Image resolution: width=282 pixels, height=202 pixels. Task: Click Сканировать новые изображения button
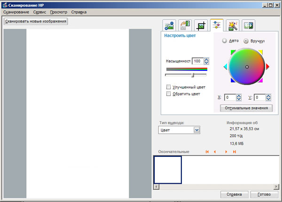coord(36,21)
